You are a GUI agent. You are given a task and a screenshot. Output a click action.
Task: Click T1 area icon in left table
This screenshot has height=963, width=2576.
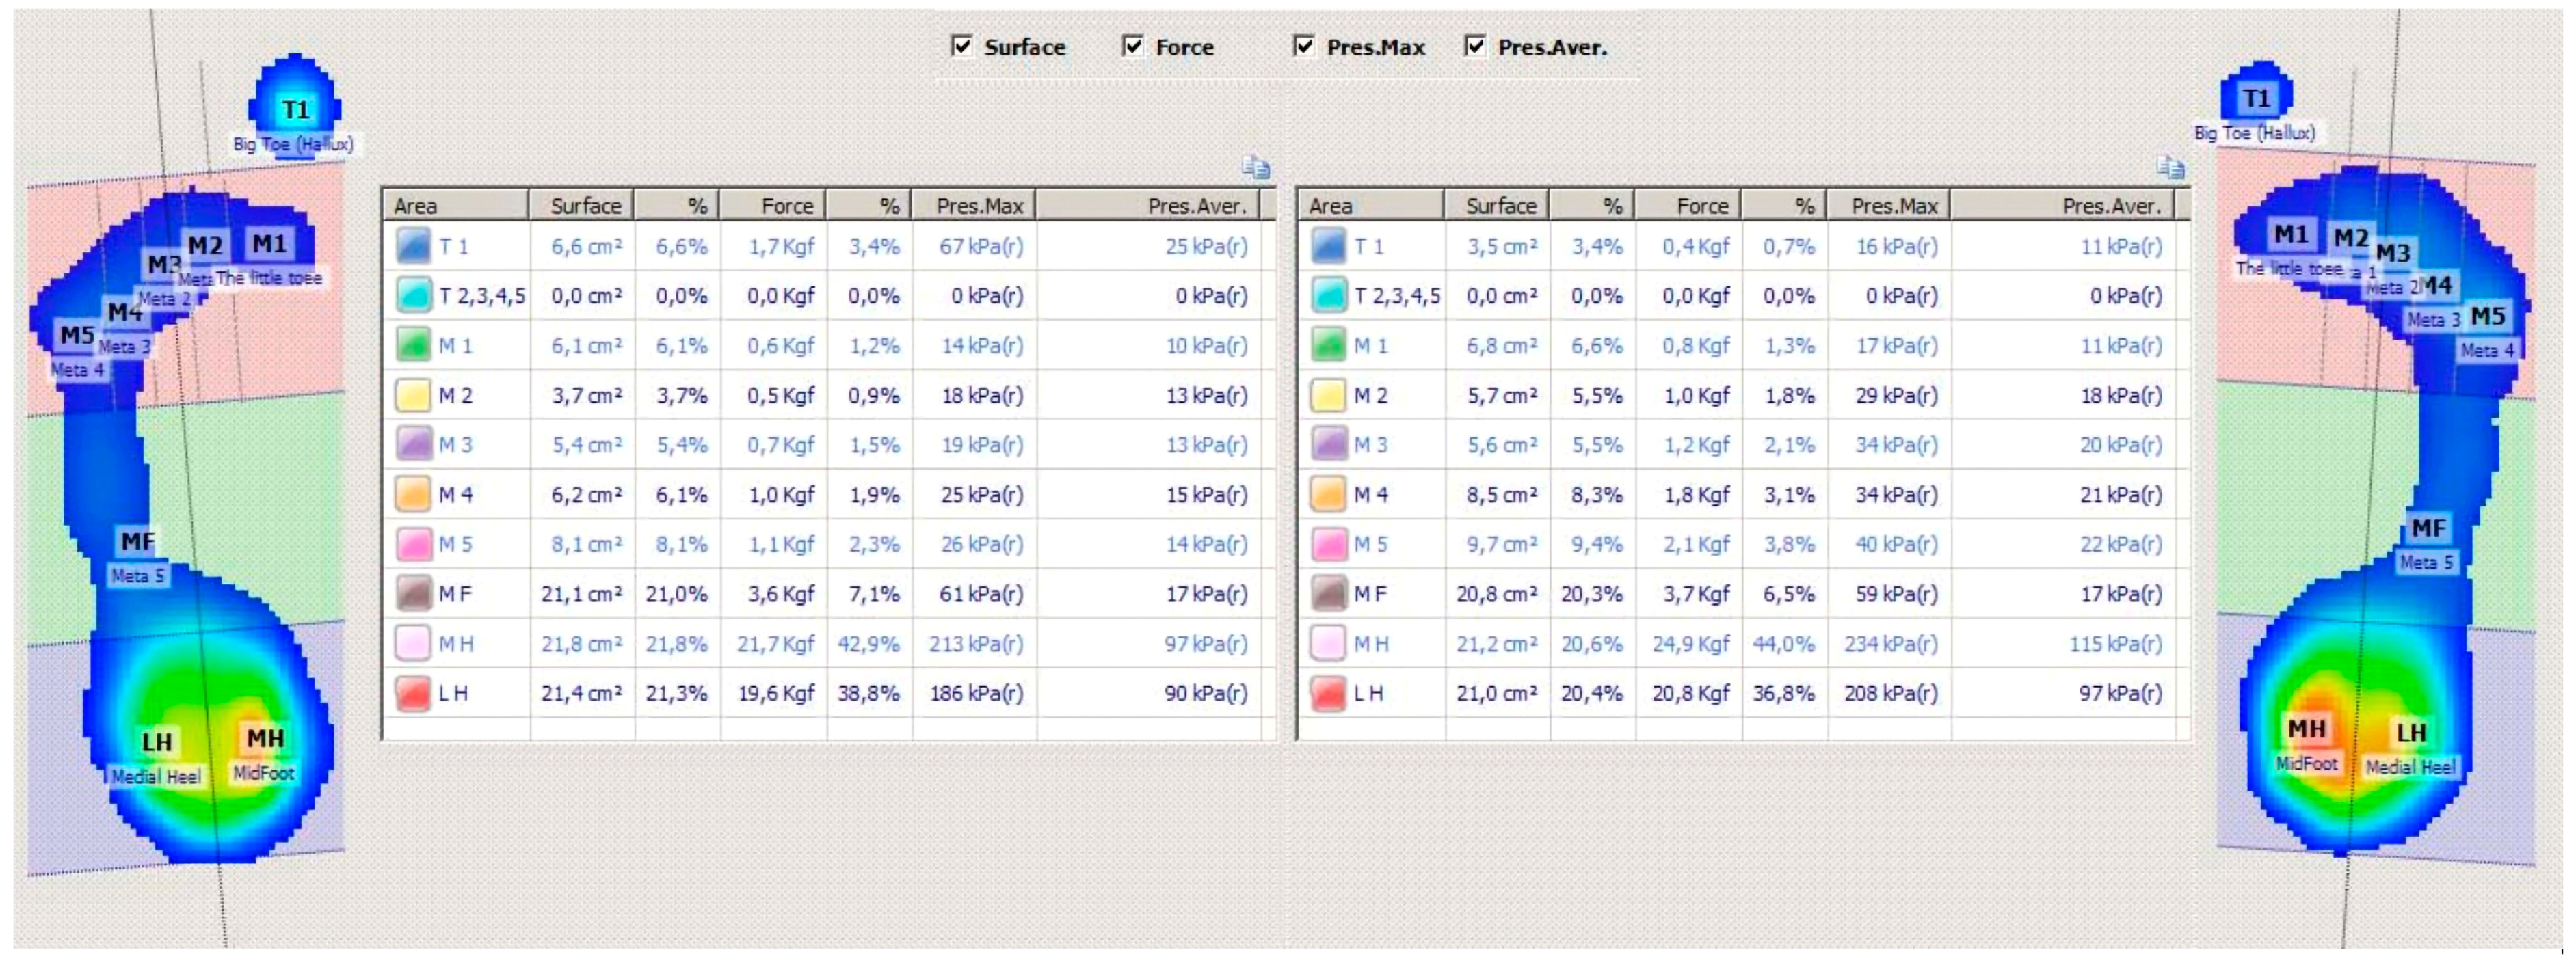[412, 246]
